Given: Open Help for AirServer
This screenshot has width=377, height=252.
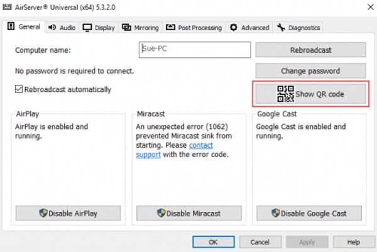Looking at the screenshot, I should 354,242.
